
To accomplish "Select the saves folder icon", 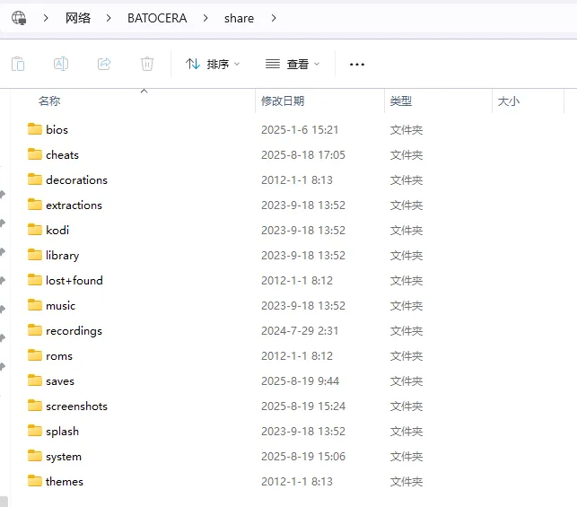I will click(x=35, y=380).
